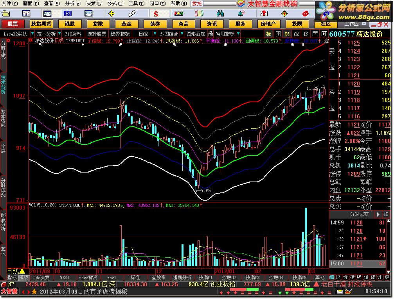Image resolution: width=394 pixels, height=299 pixels.
Task: Open the 工作区 workspace dropdown
Action: 364,24
